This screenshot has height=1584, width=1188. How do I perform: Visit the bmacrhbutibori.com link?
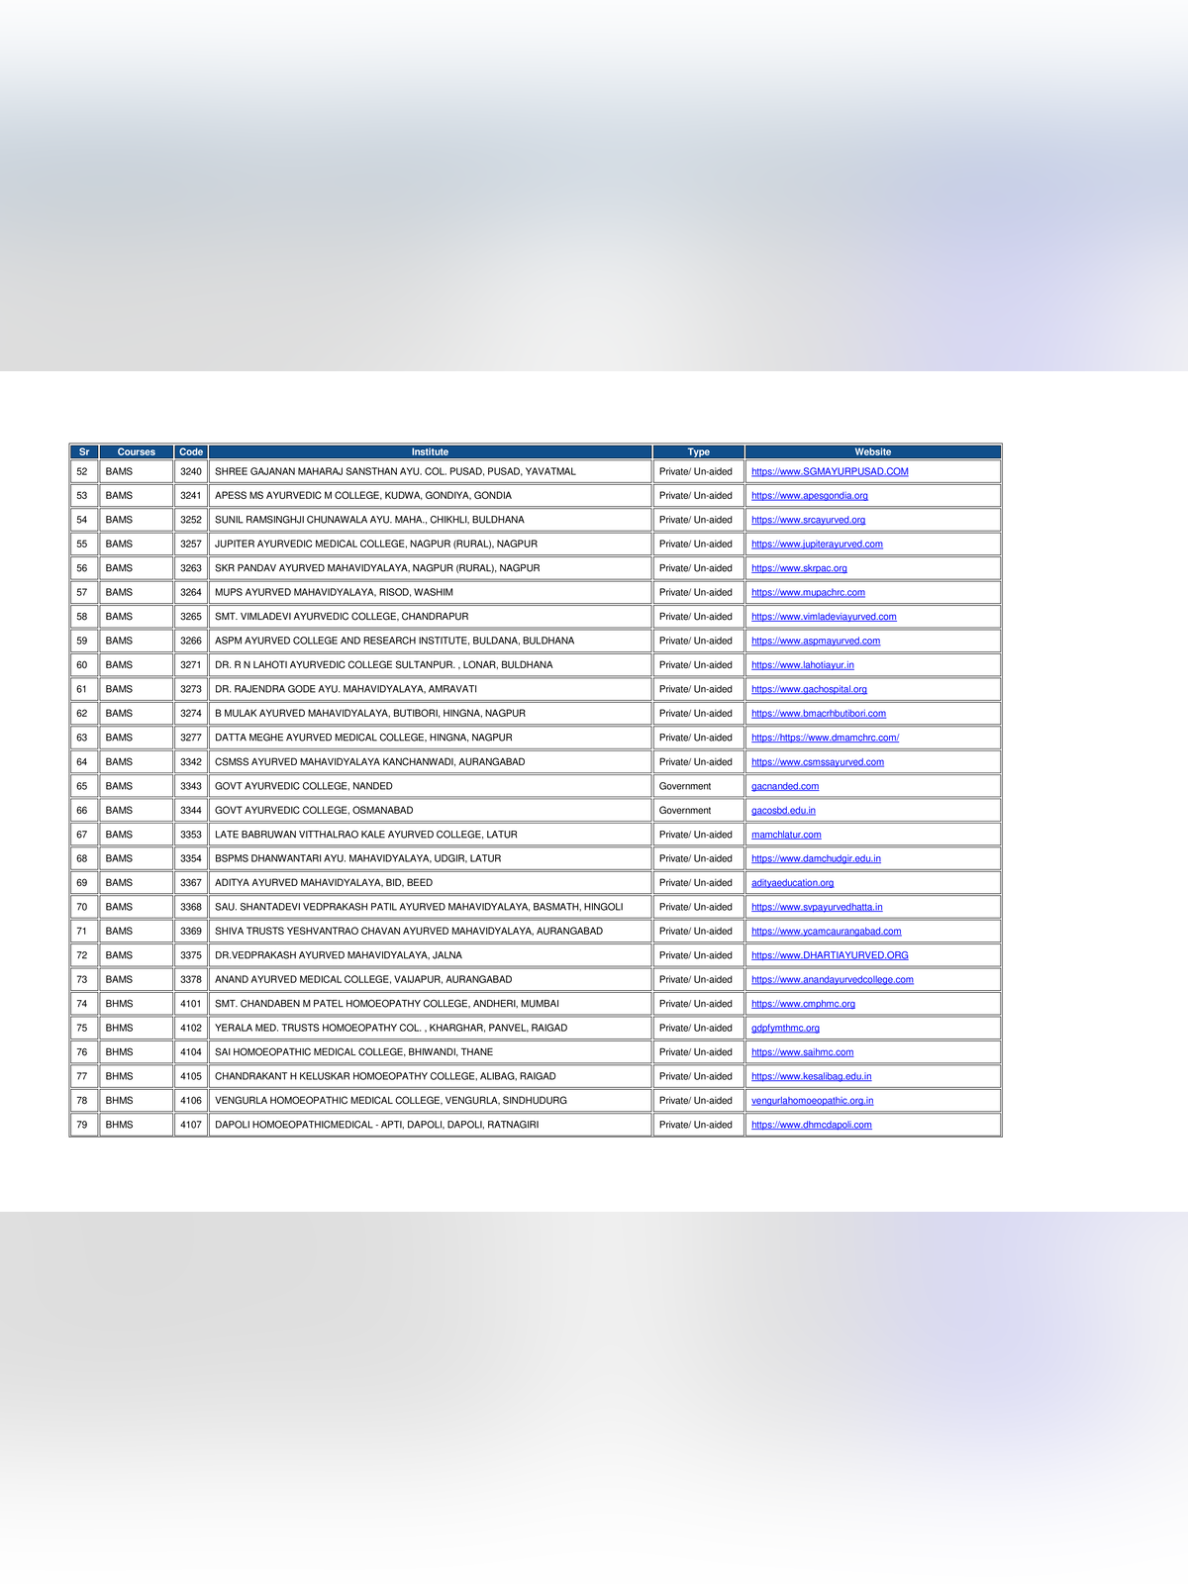(x=819, y=714)
